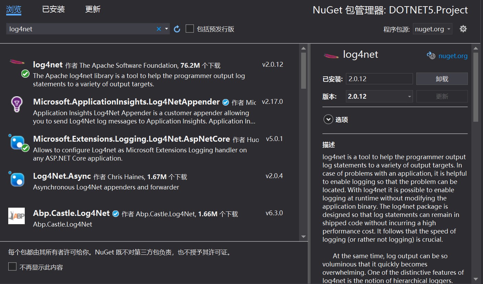483x284 pixels.
Task: Click the Application Insights lightbulb package icon
Action: (17, 104)
